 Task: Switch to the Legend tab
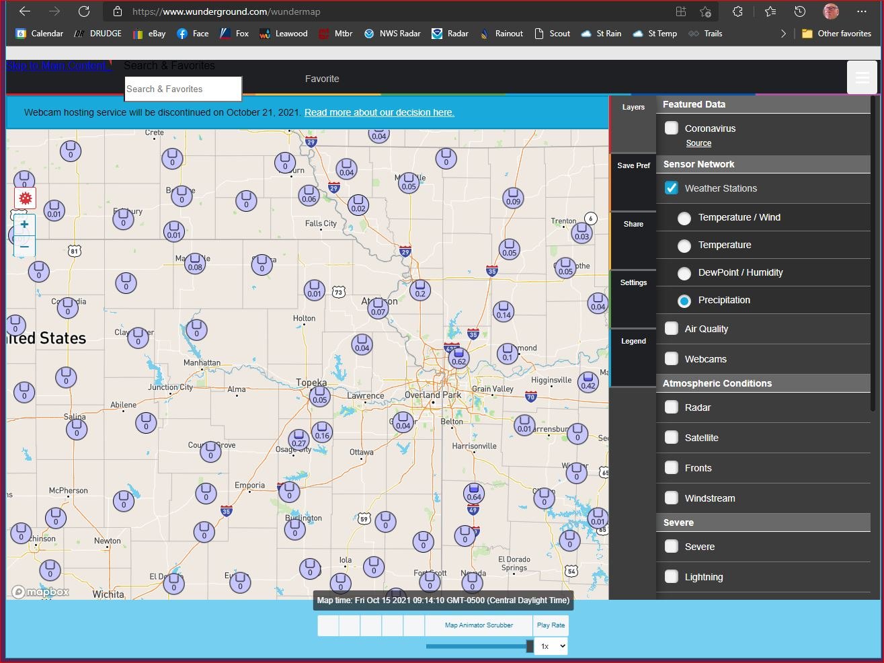click(x=633, y=342)
